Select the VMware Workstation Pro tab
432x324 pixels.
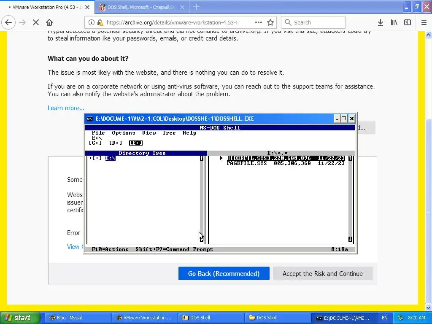47,7
